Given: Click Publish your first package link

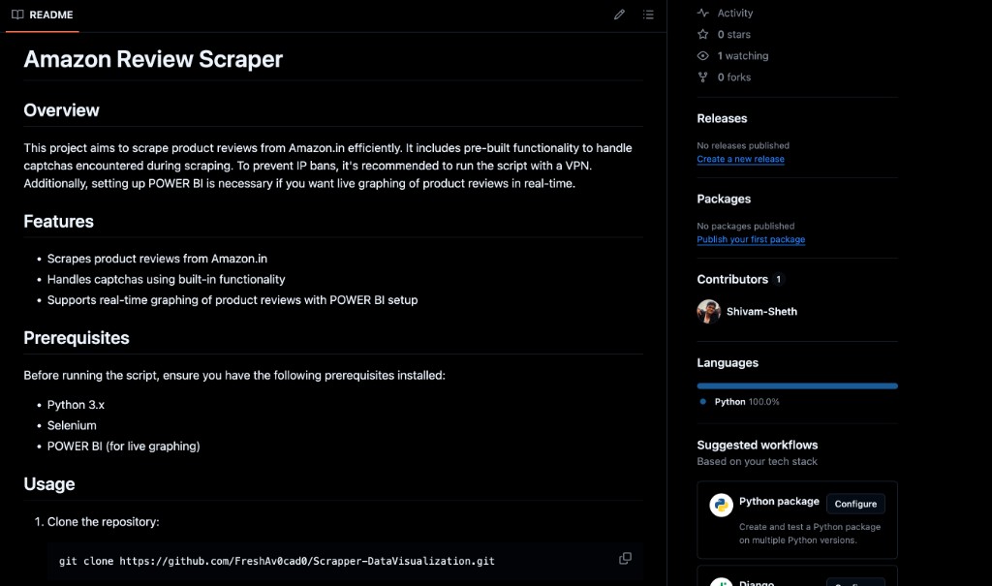Looking at the screenshot, I should tap(751, 239).
